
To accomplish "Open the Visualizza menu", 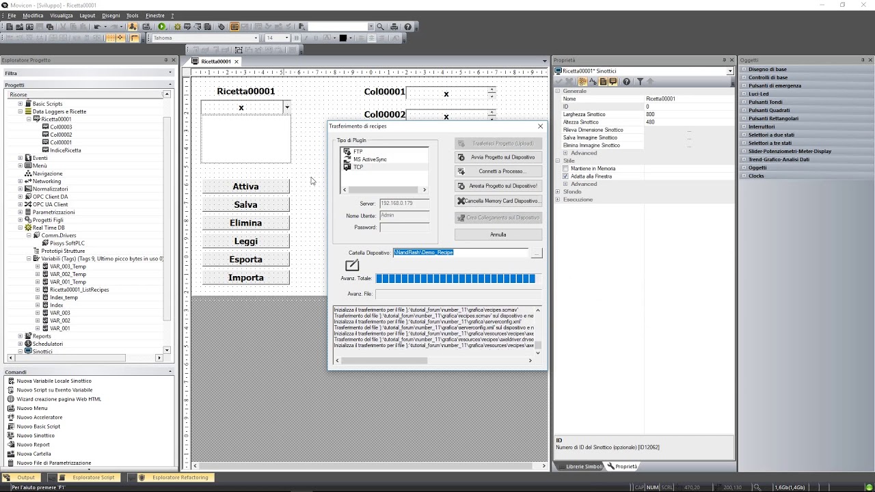I will [62, 16].
